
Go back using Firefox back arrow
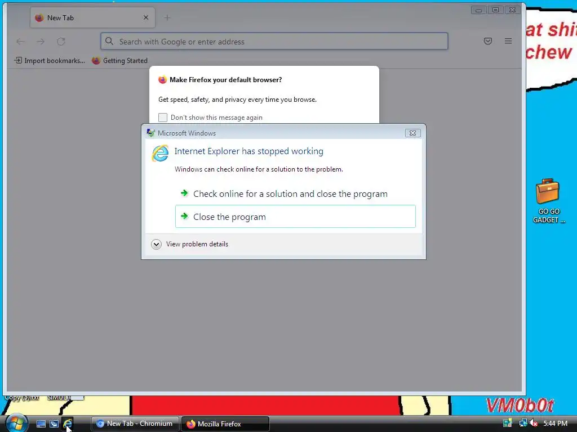pyautogui.click(x=21, y=42)
